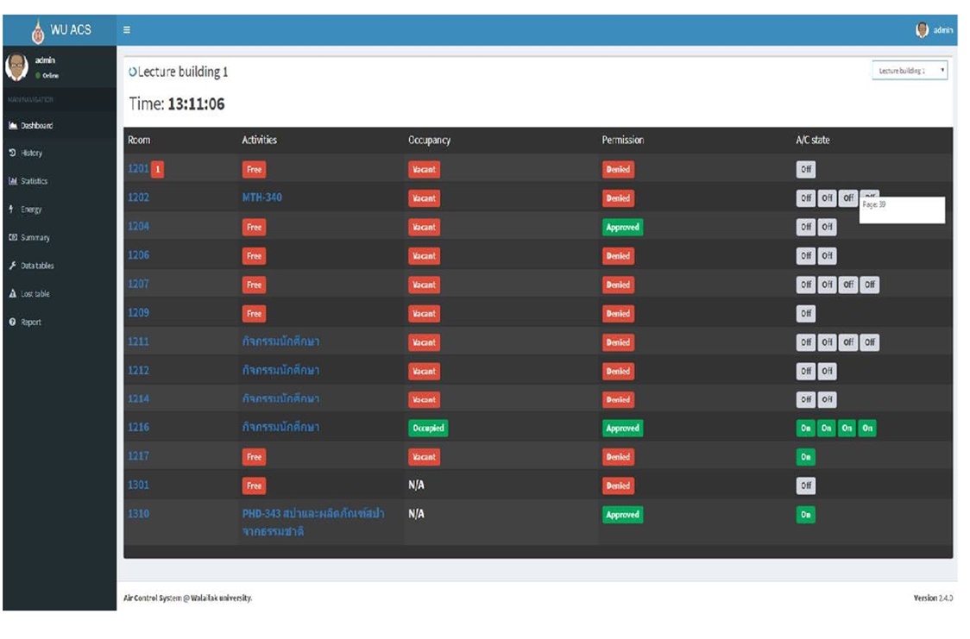Toggle first On A/C unit in room 1216

coord(805,429)
